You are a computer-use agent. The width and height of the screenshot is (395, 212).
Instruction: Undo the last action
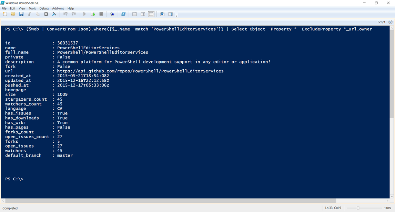coord(65,14)
